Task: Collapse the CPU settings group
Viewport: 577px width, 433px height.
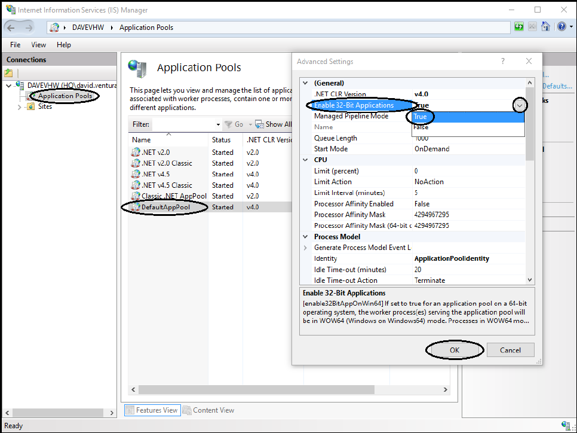Action: click(305, 160)
